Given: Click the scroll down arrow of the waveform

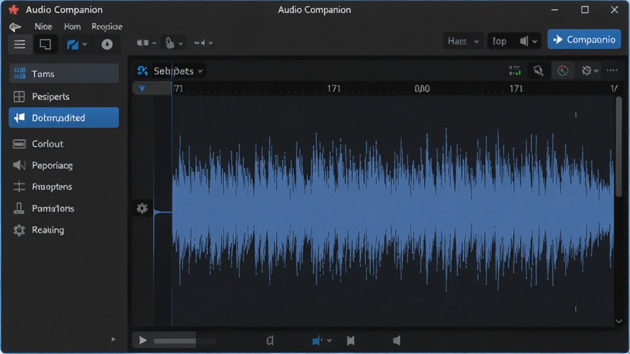Looking at the screenshot, I should coord(619,321).
